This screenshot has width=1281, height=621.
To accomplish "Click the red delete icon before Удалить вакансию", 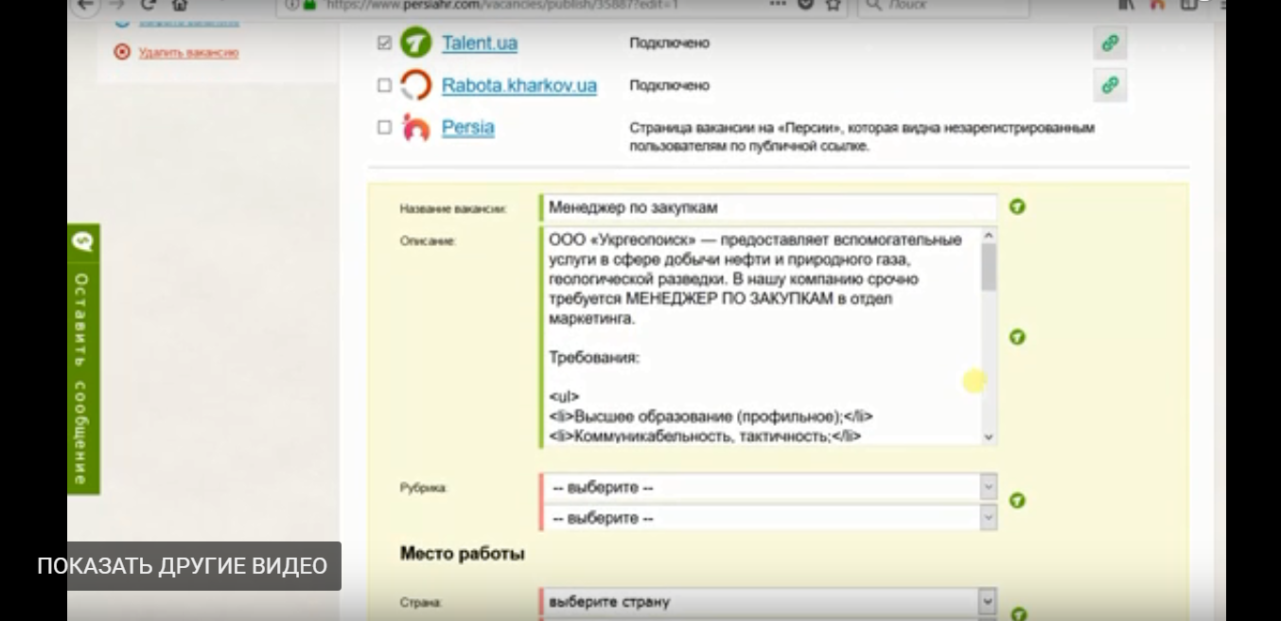I will [121, 52].
